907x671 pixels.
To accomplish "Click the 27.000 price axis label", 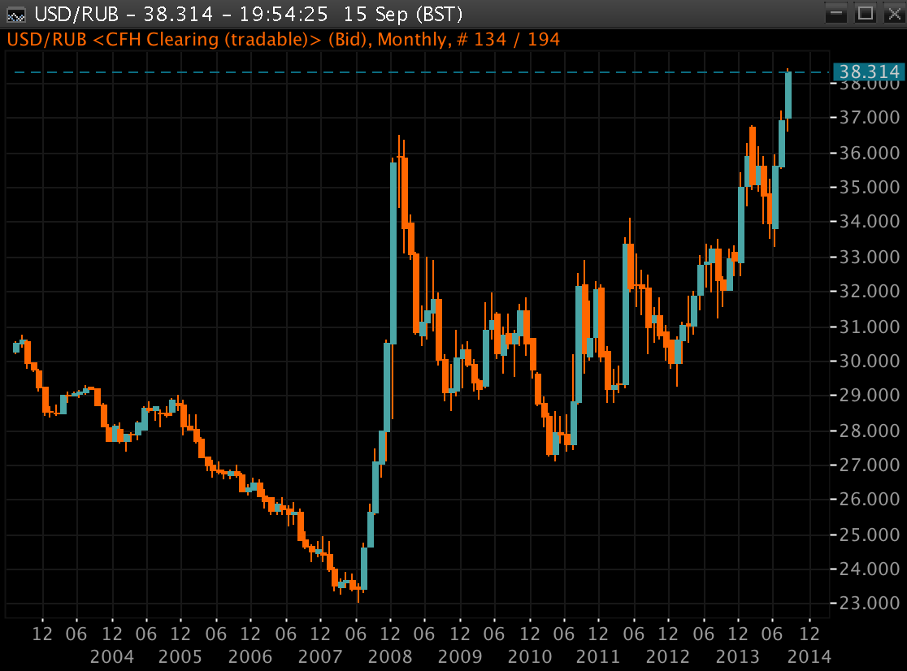I will click(869, 465).
